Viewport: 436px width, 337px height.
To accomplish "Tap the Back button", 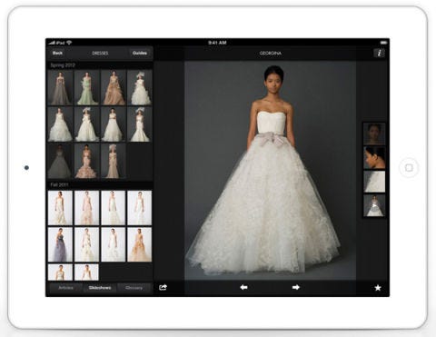I will point(57,53).
